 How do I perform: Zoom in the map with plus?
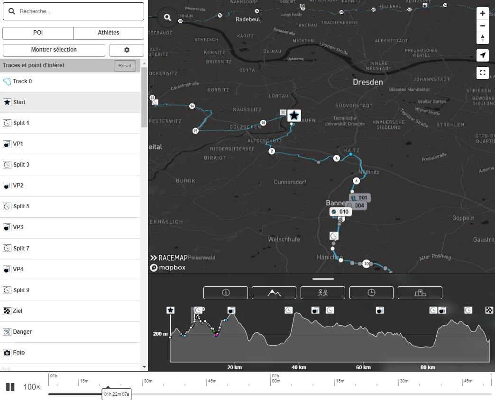tap(482, 13)
